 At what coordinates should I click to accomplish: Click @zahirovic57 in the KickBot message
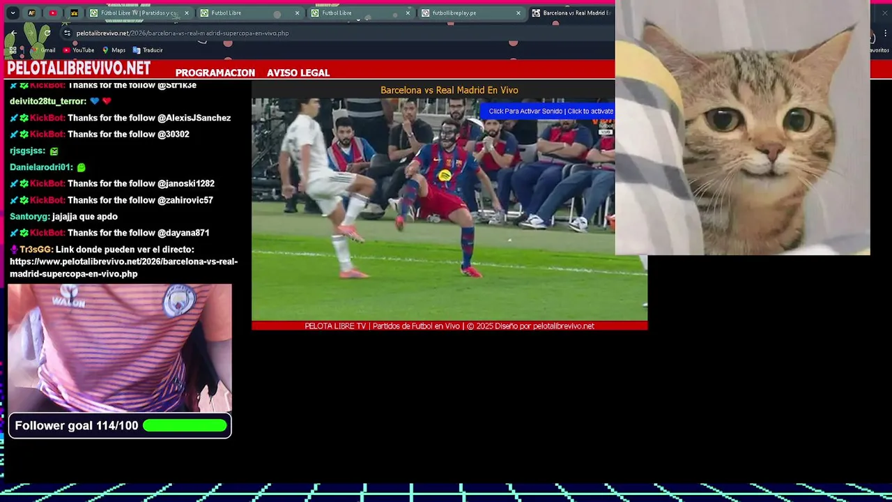click(185, 200)
